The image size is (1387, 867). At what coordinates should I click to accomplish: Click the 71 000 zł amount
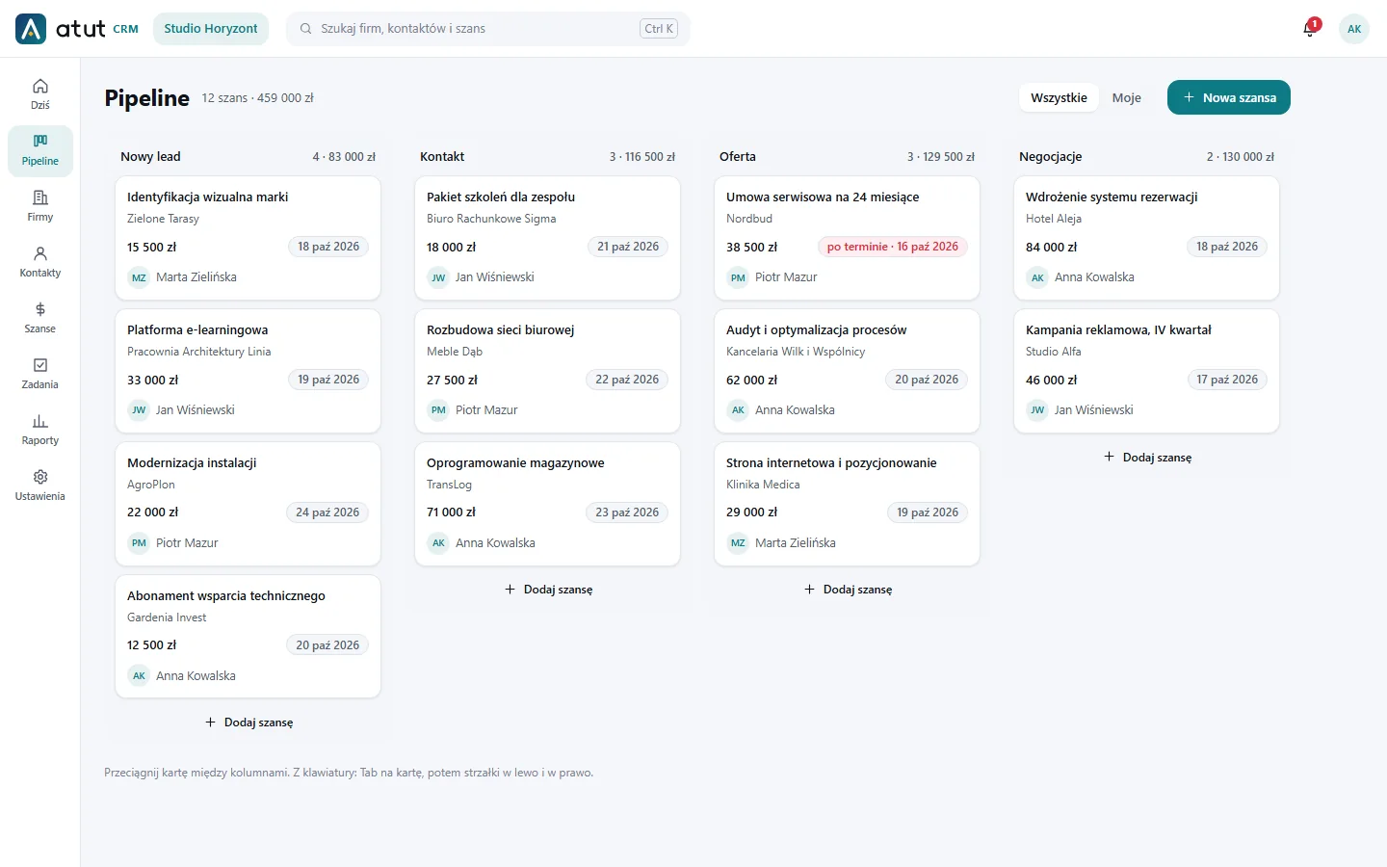[x=452, y=512]
